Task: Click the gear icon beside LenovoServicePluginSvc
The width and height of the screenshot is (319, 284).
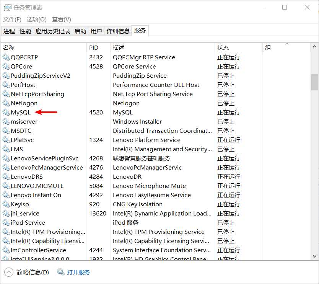Action: click(6, 158)
